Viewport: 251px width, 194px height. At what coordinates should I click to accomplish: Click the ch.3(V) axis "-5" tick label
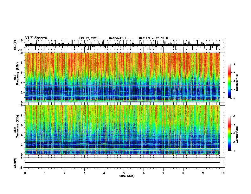(x=21, y=168)
